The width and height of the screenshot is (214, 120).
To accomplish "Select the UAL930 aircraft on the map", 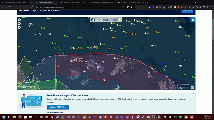I will 72,61.
